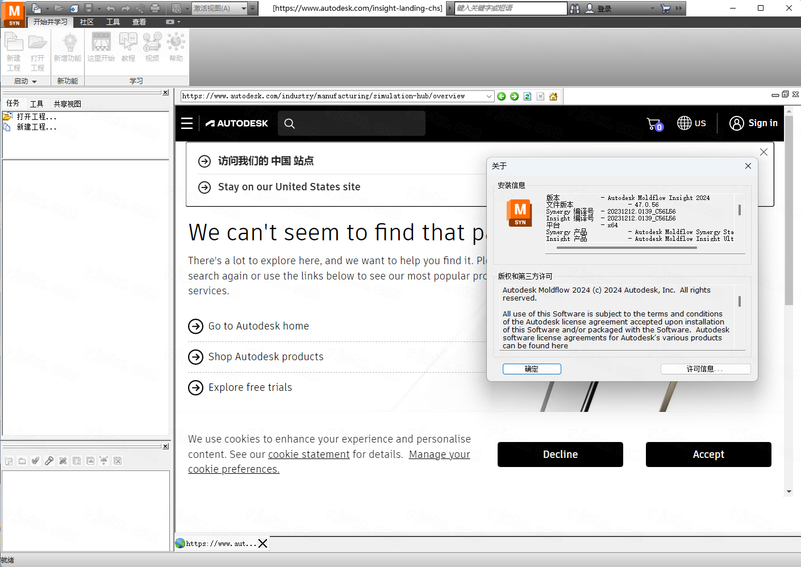Accept cookies with the Accept button
The height and width of the screenshot is (567, 801).
(x=708, y=455)
